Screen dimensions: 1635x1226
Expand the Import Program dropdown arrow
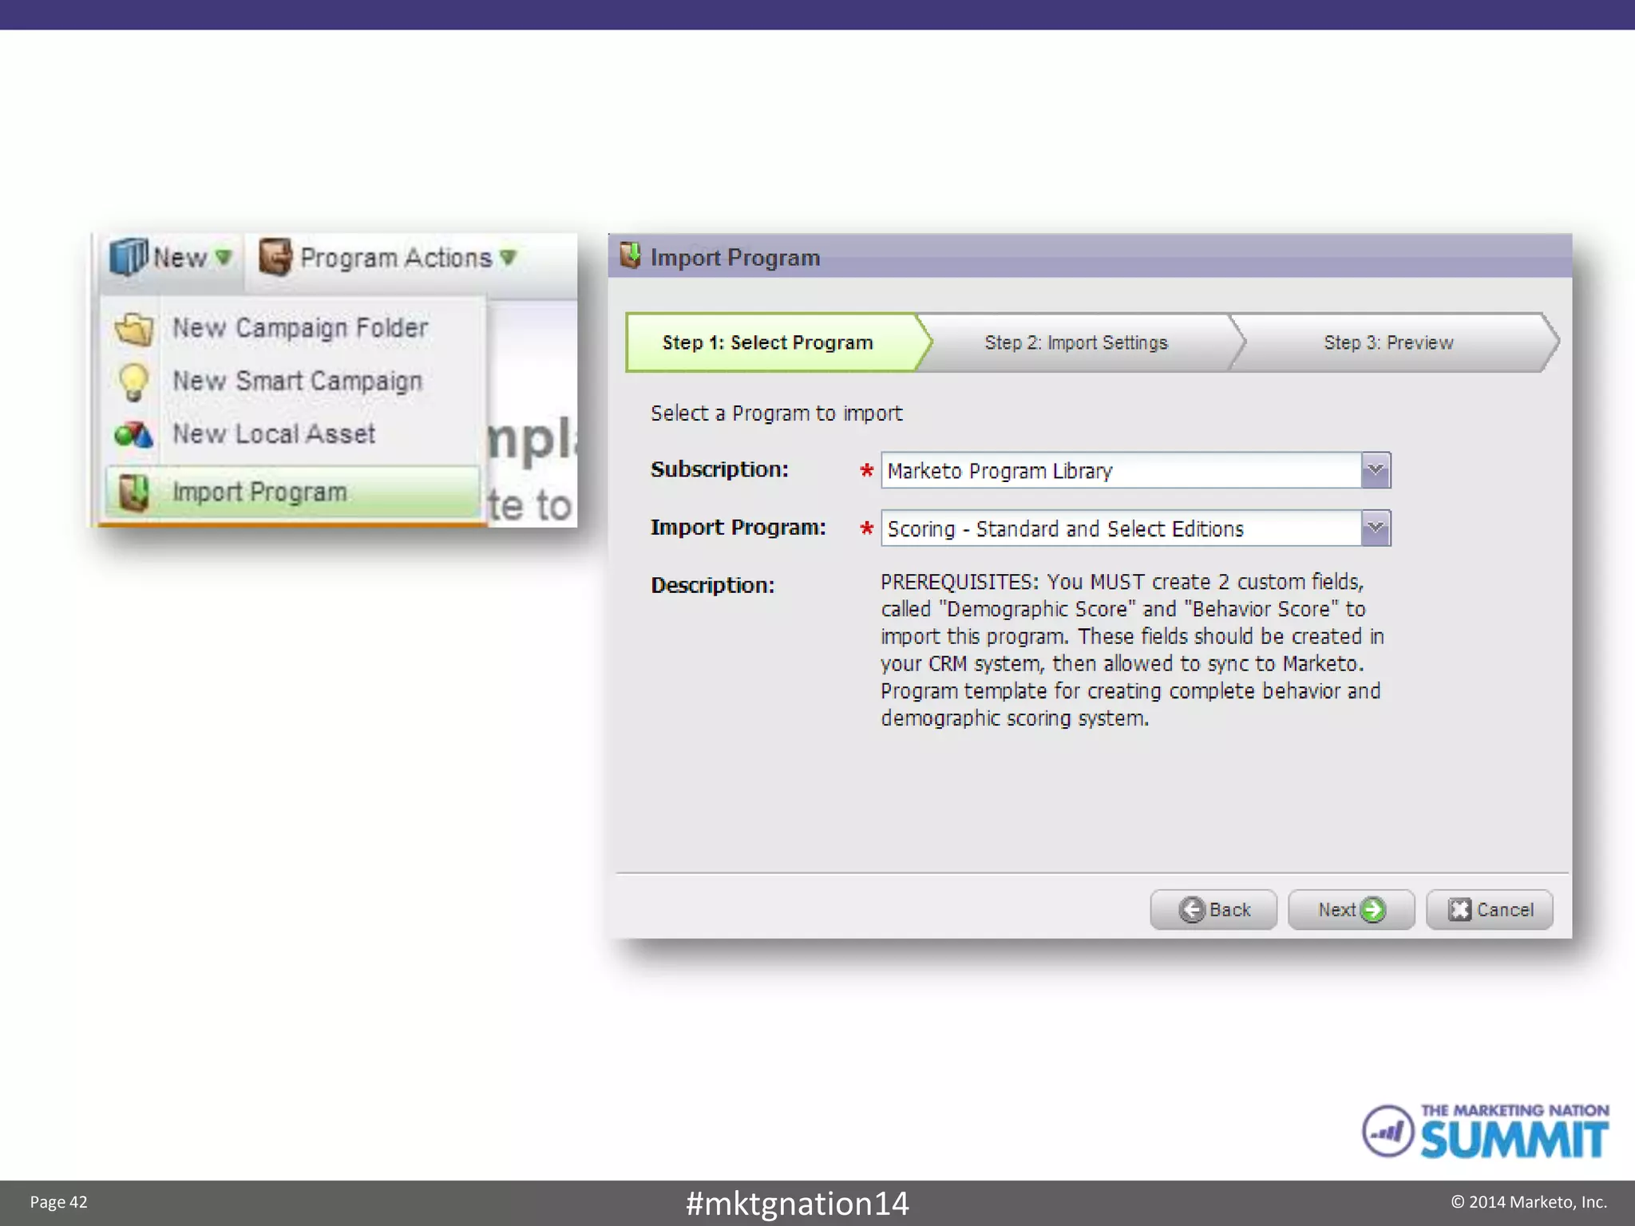(1376, 528)
